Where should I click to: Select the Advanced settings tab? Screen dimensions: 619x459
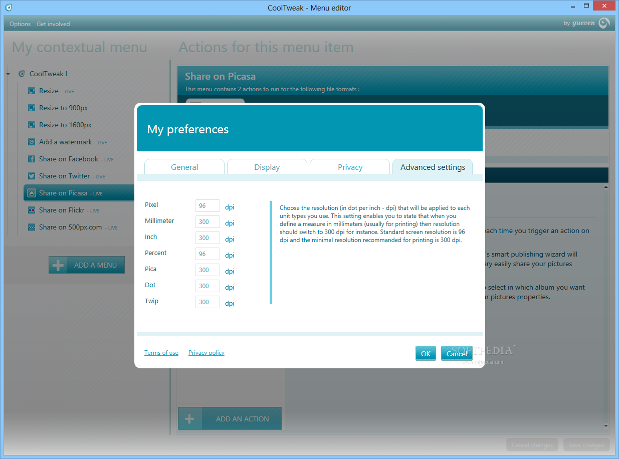pos(433,167)
